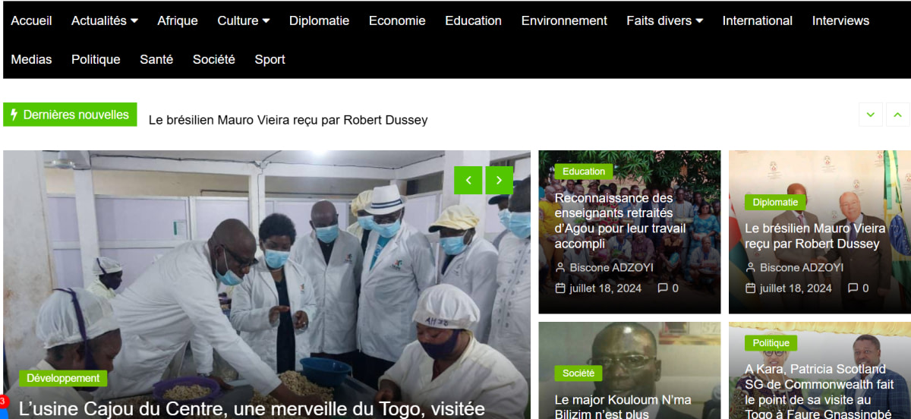
Task: Go to the Société nav item
Action: [x=214, y=59]
